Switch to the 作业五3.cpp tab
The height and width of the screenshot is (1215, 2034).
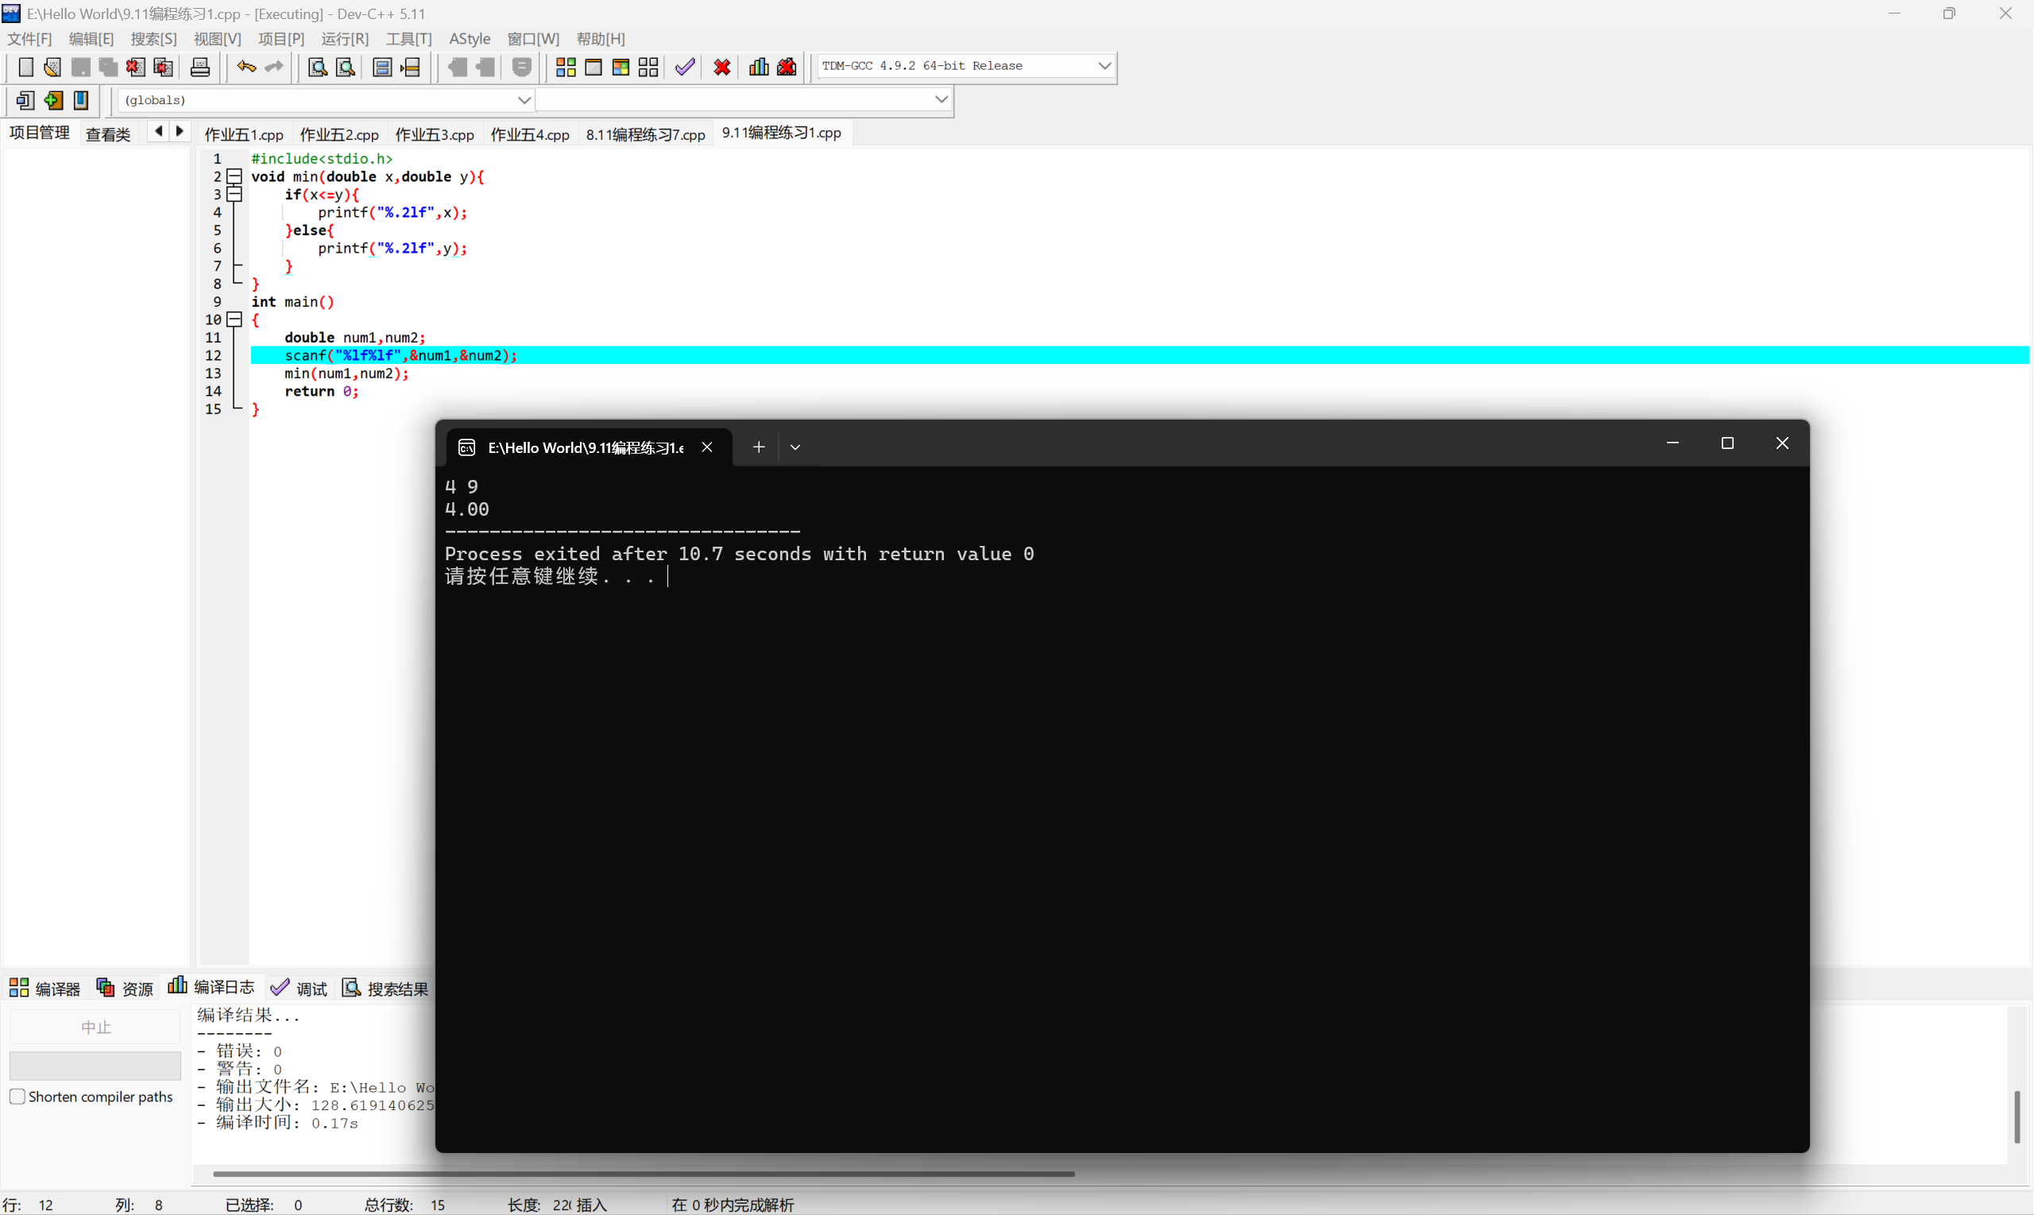coord(435,134)
